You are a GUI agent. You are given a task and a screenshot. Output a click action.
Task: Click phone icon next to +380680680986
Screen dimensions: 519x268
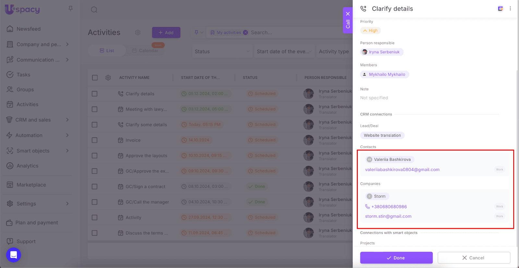pyautogui.click(x=368, y=207)
